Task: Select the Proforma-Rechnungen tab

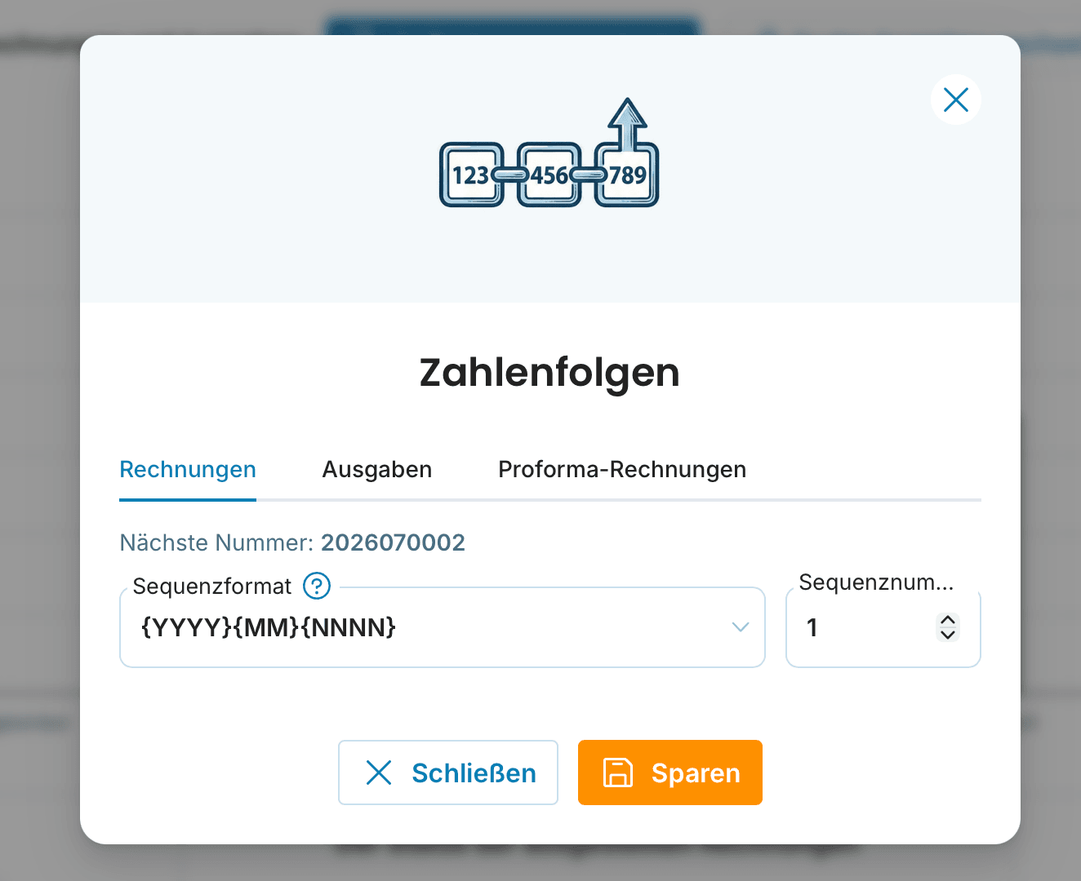Action: 622,470
